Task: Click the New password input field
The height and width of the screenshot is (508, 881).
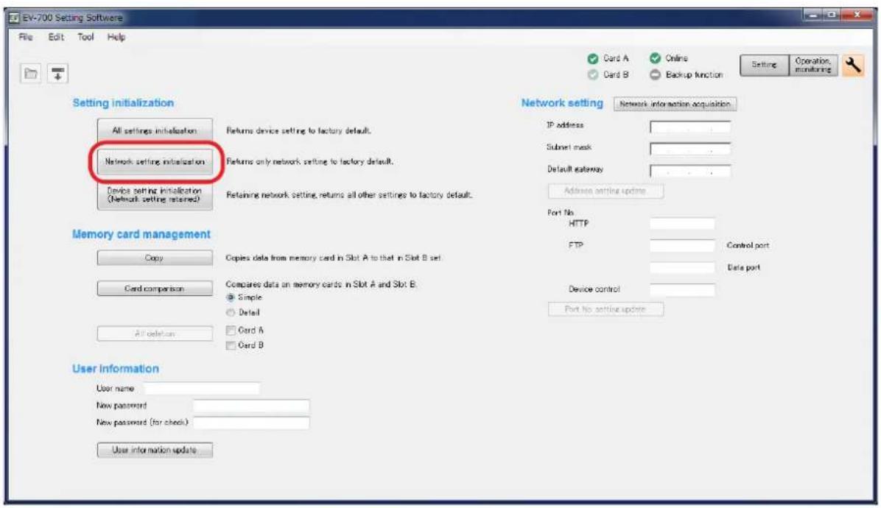Action: (x=251, y=405)
